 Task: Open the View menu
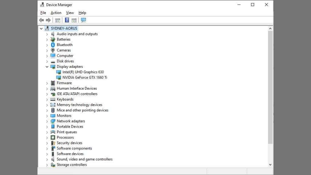70,13
